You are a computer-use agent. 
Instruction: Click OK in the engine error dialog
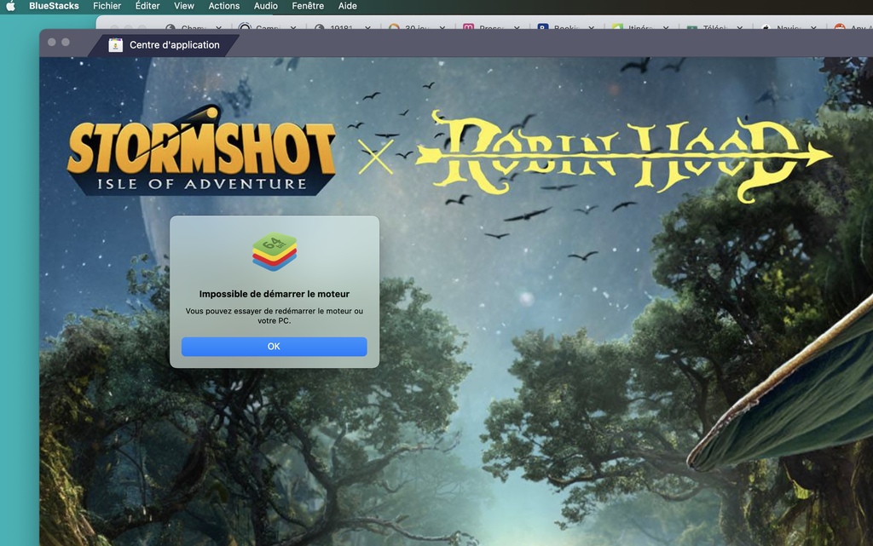coord(274,347)
